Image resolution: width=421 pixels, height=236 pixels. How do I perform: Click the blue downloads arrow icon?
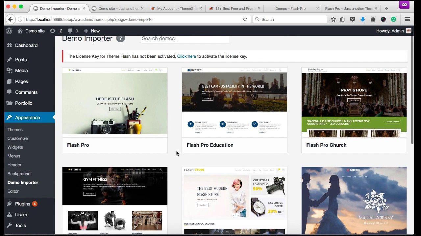tap(362, 19)
